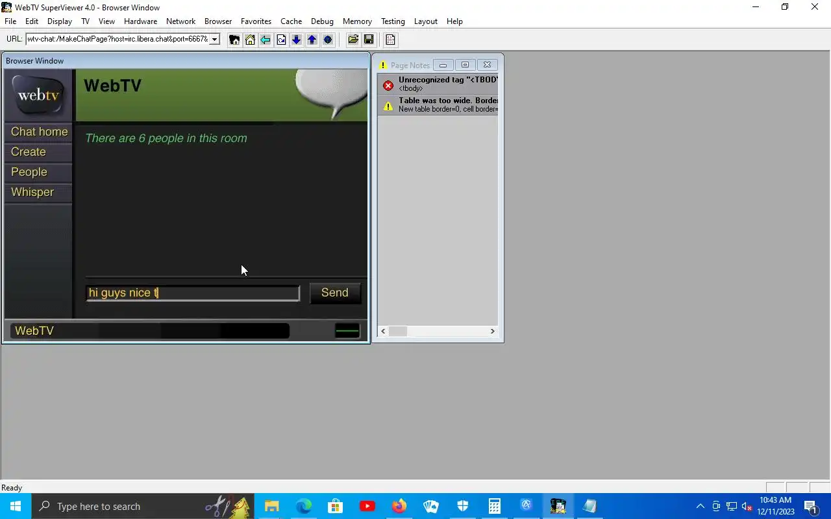Click the Windows Start button
Screen dimensions: 831x519
16,506
